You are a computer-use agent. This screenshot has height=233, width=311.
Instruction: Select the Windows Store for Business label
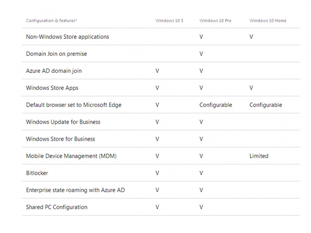pyautogui.click(x=60, y=139)
